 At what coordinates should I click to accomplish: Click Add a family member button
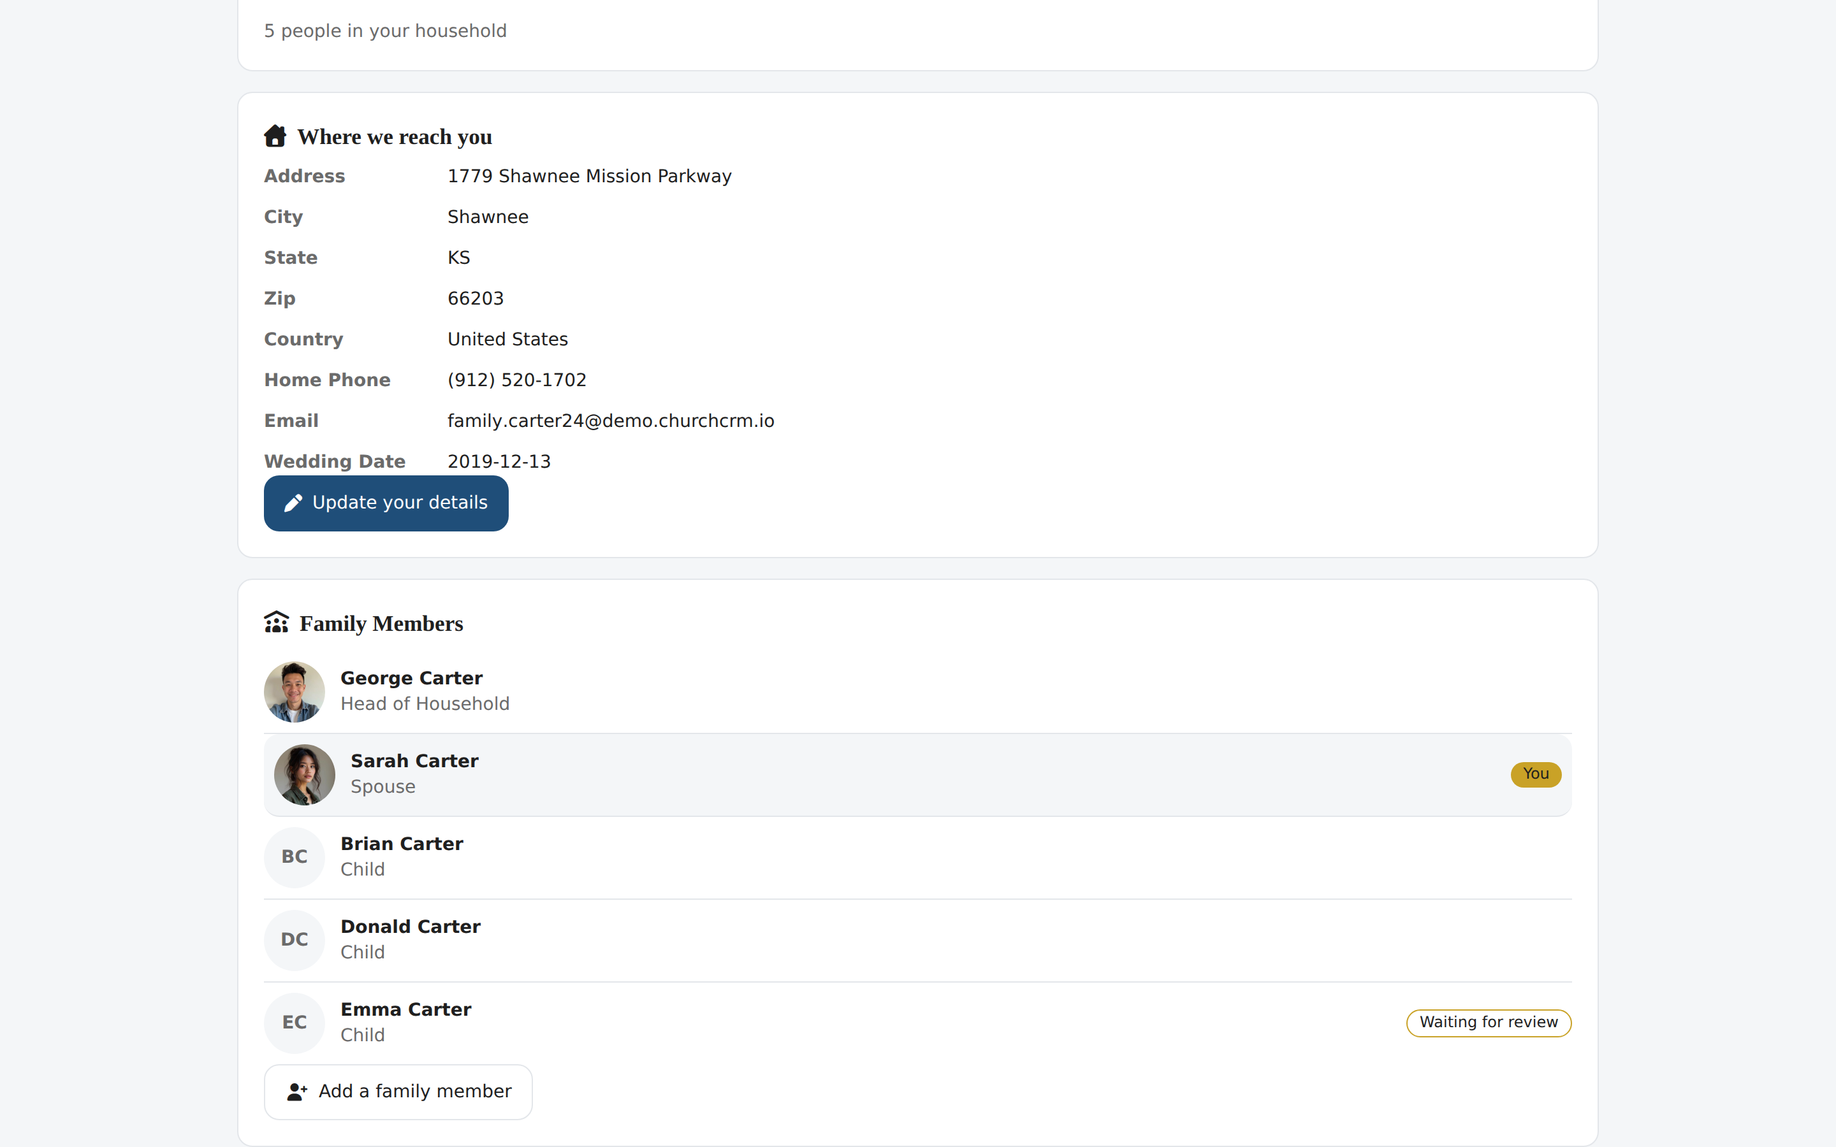coord(398,1092)
